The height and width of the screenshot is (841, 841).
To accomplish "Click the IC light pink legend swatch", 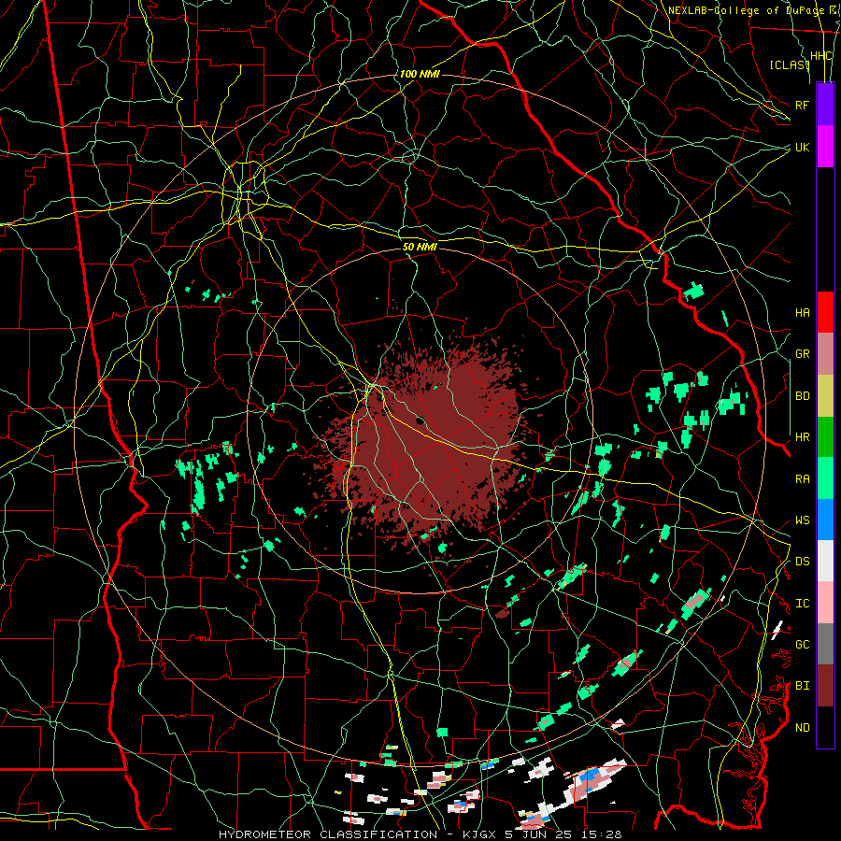I will click(825, 603).
